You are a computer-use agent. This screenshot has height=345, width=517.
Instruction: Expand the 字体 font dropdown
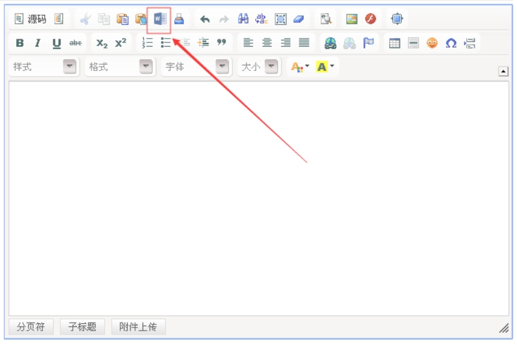222,67
